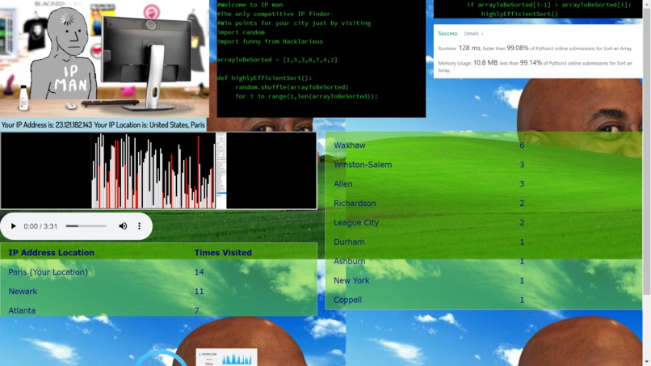Viewport: 651px width, 366px height.
Task: Click the arrayToBeSorted code line
Action: coord(277,60)
